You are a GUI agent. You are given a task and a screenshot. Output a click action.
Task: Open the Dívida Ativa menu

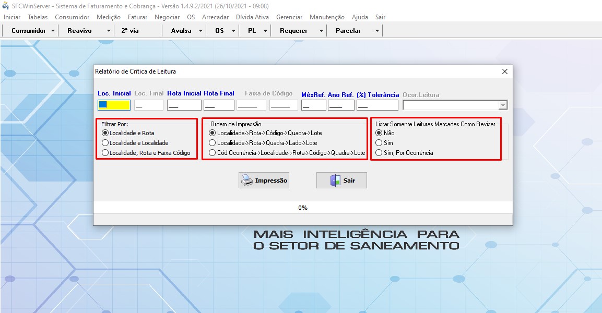[252, 17]
